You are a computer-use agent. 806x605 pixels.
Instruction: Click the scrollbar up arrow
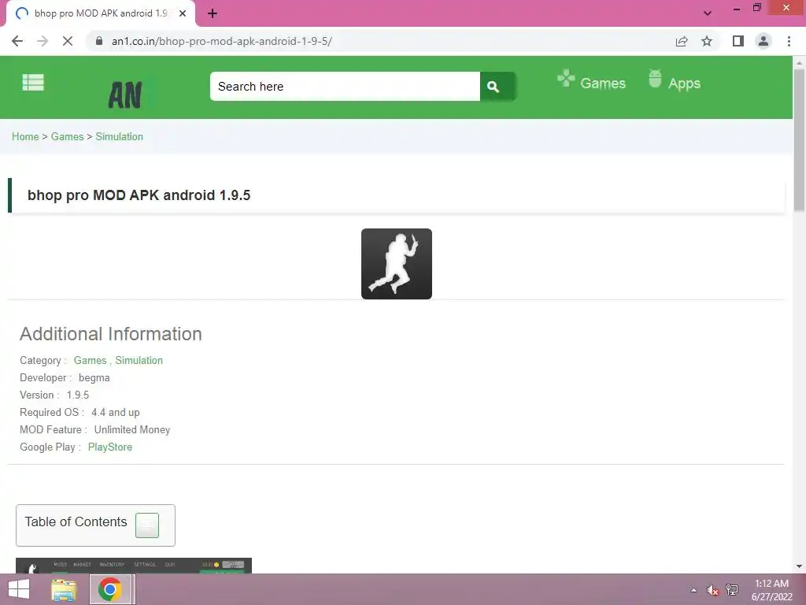click(x=799, y=63)
